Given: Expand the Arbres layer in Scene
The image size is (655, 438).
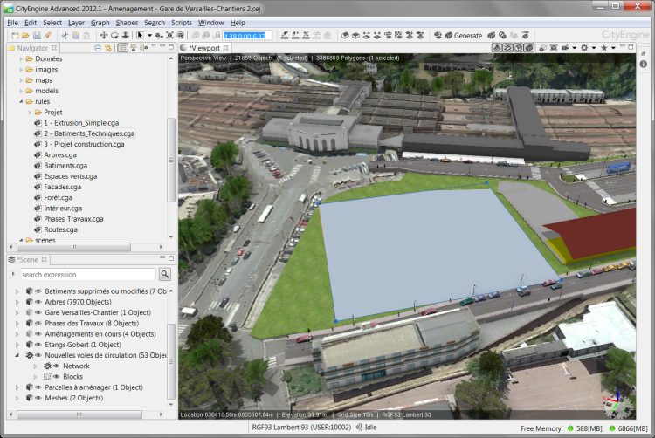Looking at the screenshot, I should 17,302.
